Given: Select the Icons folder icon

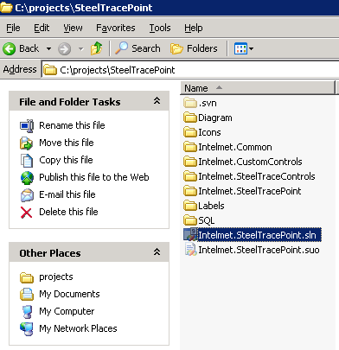Looking at the screenshot, I should 190,132.
